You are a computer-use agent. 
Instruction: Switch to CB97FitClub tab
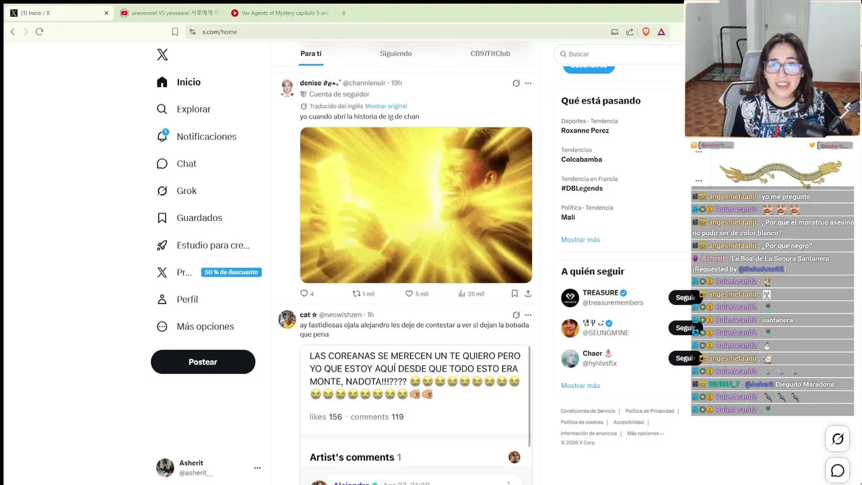pyautogui.click(x=490, y=54)
